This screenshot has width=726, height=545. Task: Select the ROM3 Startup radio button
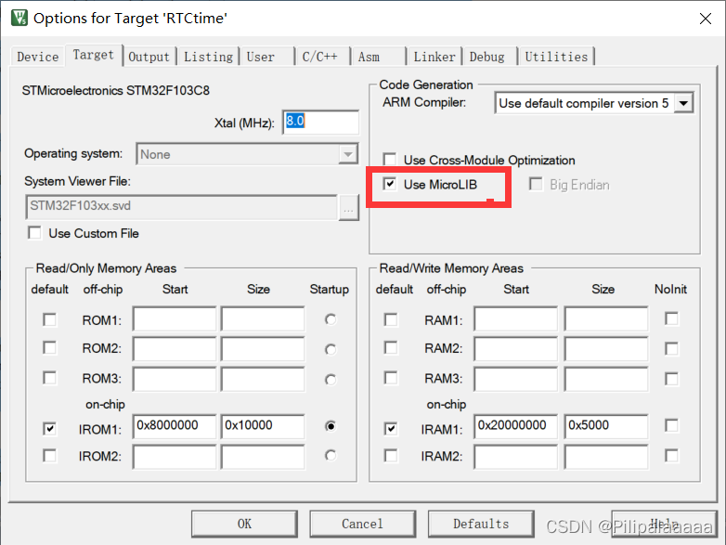click(331, 380)
